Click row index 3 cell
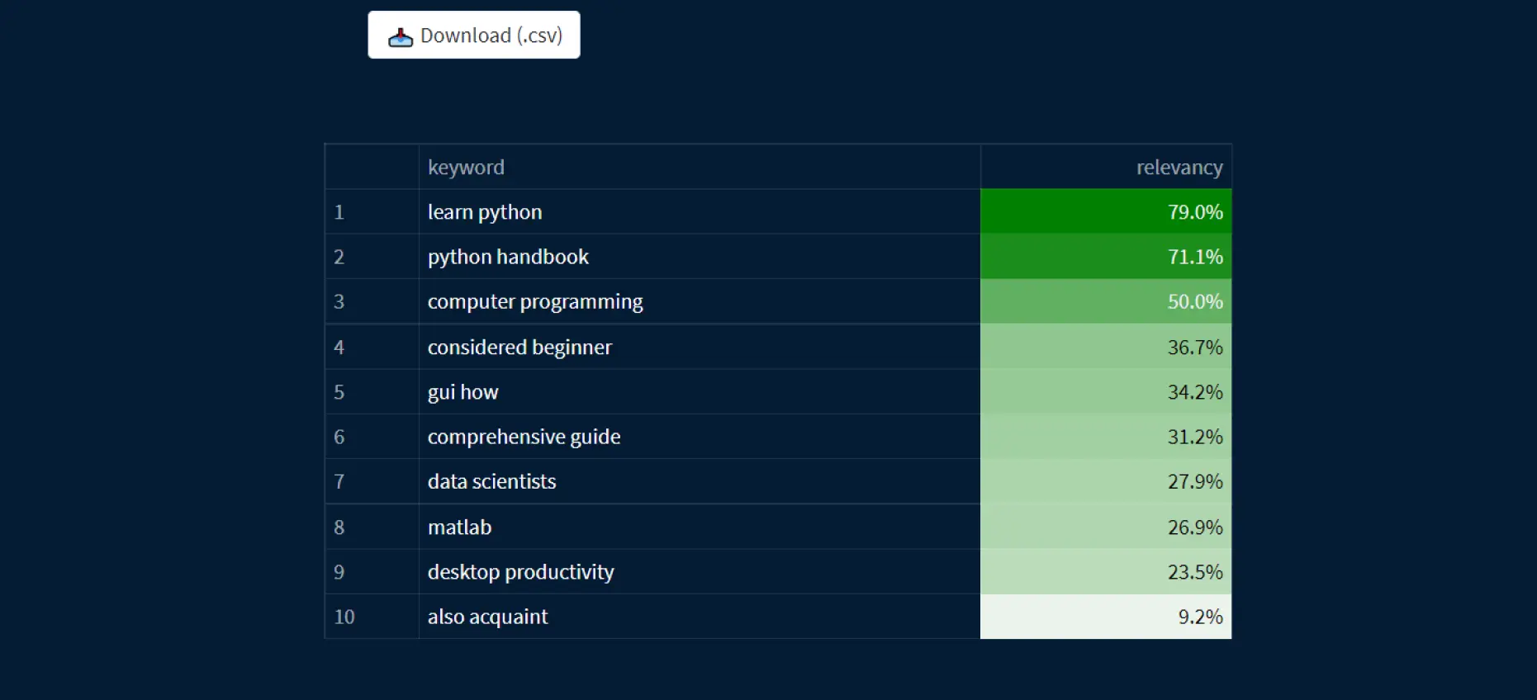Screen dimensions: 1537x700 [372, 301]
